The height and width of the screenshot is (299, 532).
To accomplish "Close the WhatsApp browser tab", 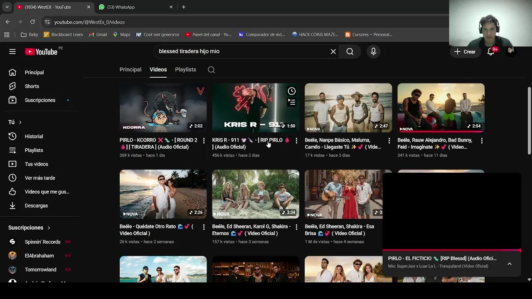I will [171, 7].
